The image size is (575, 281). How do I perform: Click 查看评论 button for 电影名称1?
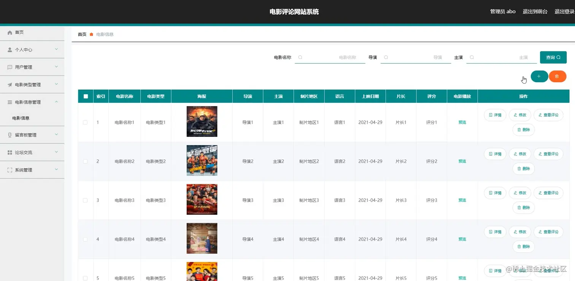click(x=548, y=115)
